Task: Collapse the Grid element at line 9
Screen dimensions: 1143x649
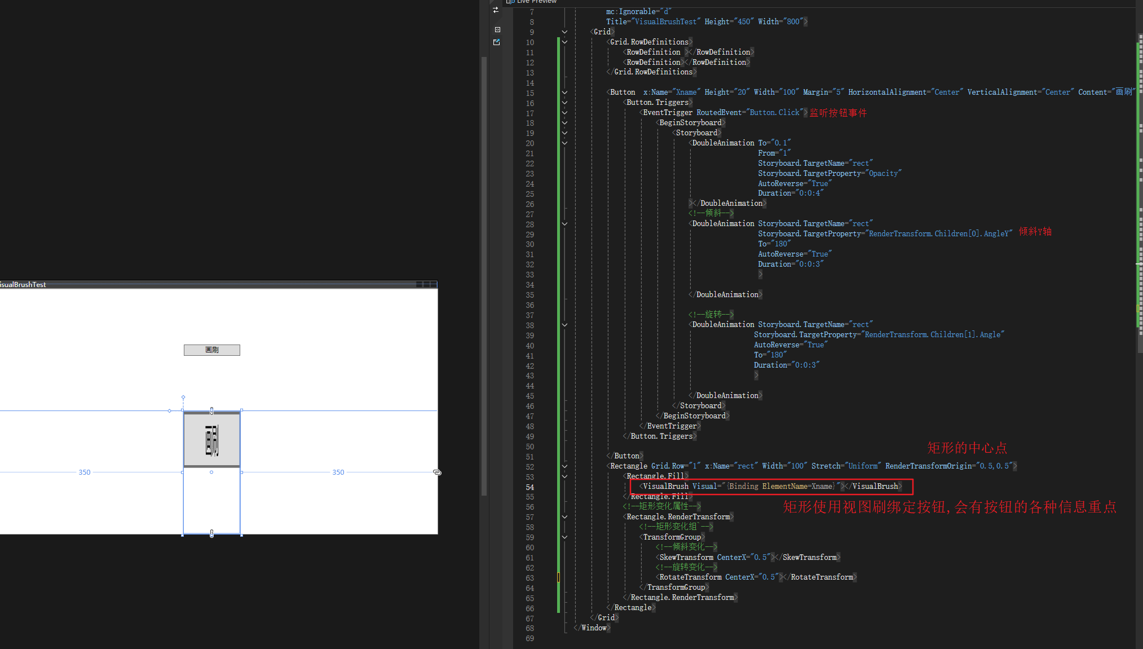Action: tap(564, 32)
